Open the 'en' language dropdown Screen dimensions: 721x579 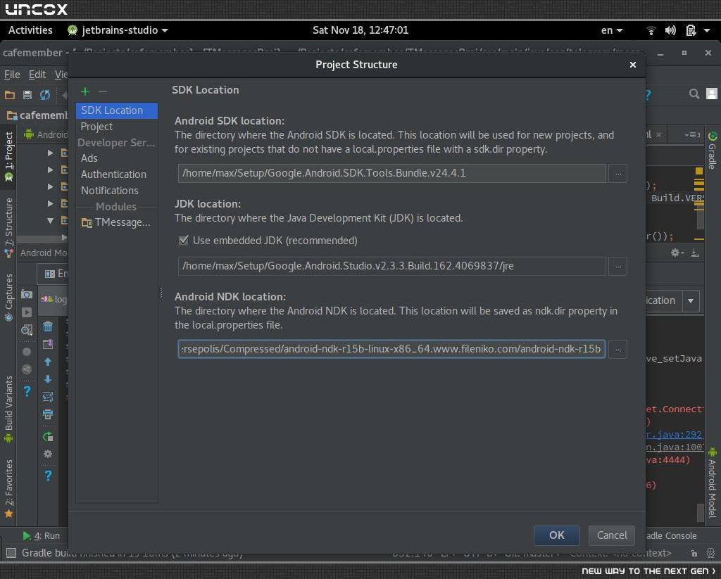[x=612, y=30]
